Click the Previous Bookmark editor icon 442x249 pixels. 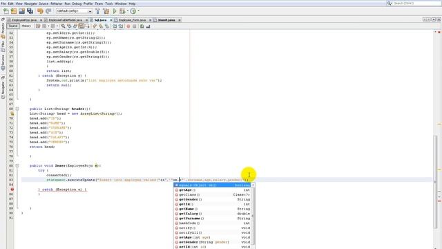pyautogui.click(x=95, y=26)
